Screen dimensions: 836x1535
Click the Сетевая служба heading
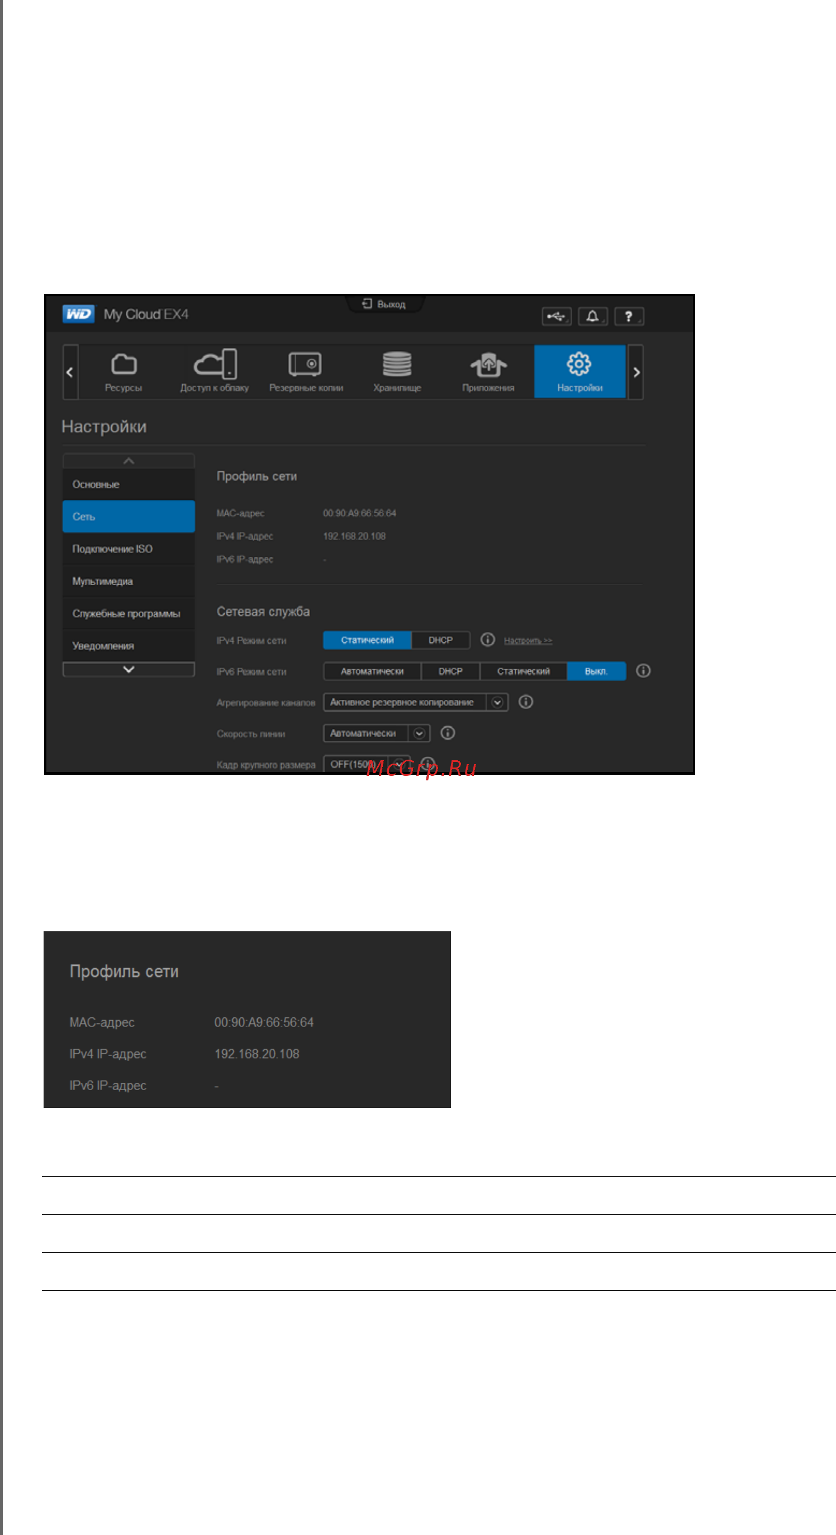tap(263, 612)
